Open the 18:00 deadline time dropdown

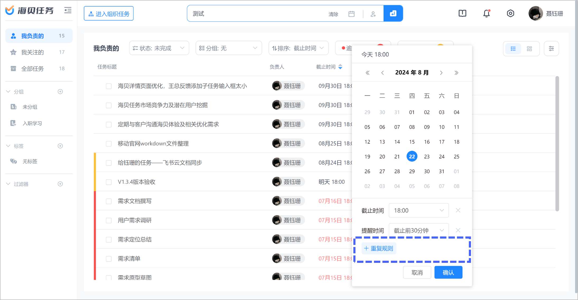pyautogui.click(x=419, y=210)
